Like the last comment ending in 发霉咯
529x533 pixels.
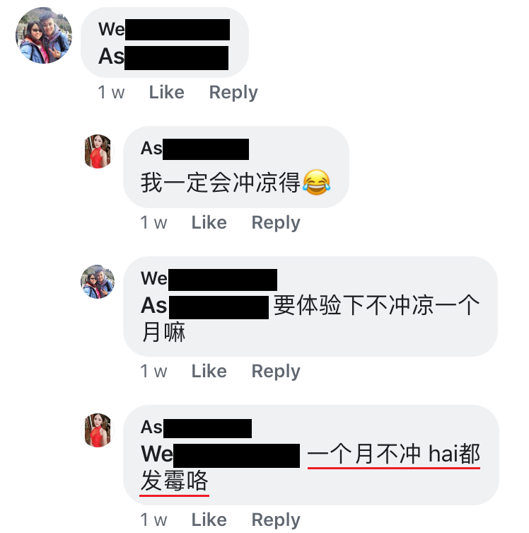[x=209, y=520]
